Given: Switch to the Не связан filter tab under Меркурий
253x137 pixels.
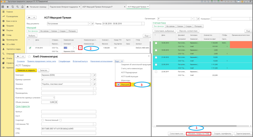Looking at the screenshot, I should (44, 31).
